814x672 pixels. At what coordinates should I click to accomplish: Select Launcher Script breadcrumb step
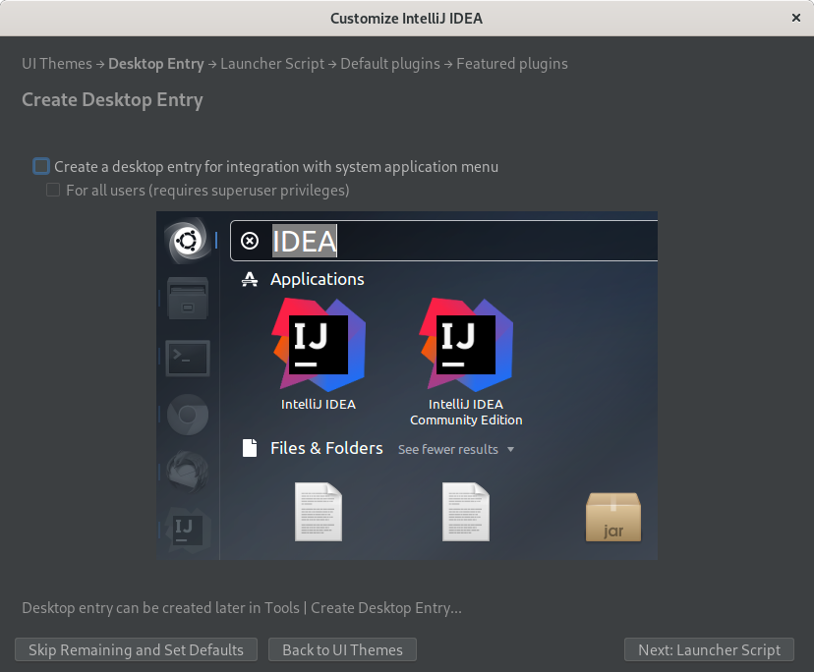(272, 64)
